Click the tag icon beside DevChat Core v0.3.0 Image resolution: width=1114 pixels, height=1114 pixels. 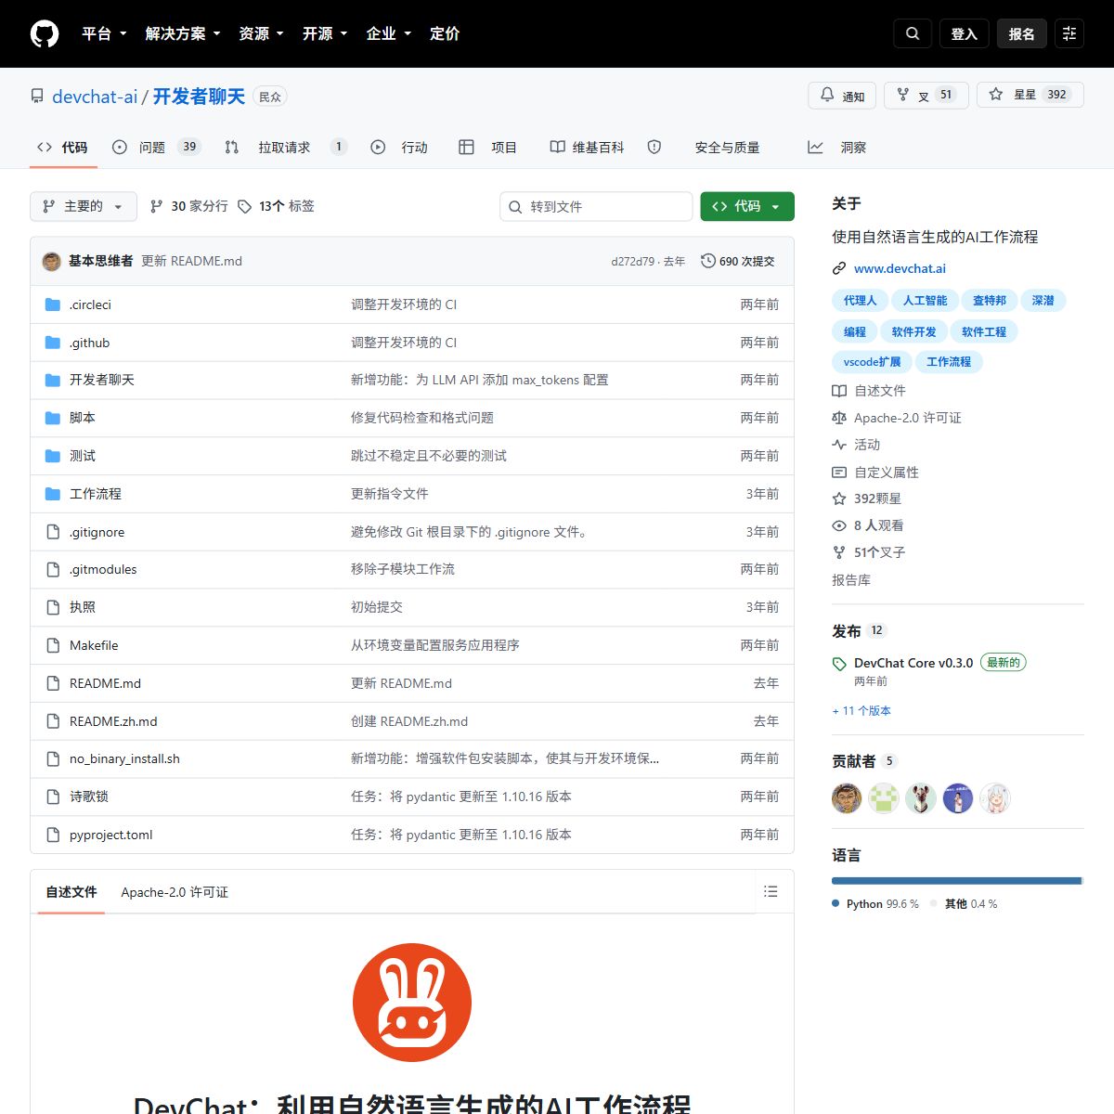(x=839, y=664)
